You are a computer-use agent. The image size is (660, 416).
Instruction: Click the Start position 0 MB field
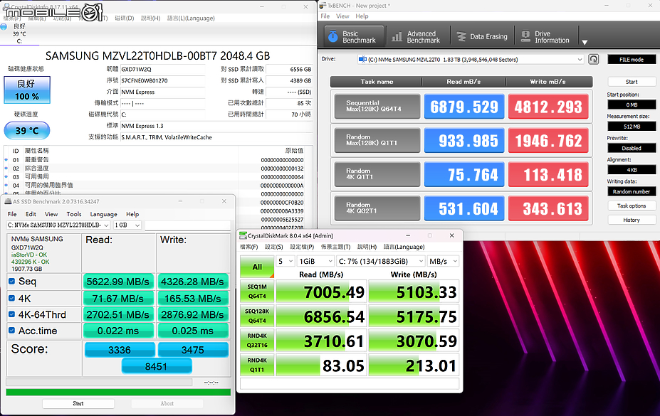coord(632,105)
